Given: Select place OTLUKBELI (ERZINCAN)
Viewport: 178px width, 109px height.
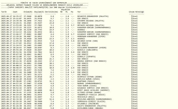Looking at the screenshot, I should (88, 104).
